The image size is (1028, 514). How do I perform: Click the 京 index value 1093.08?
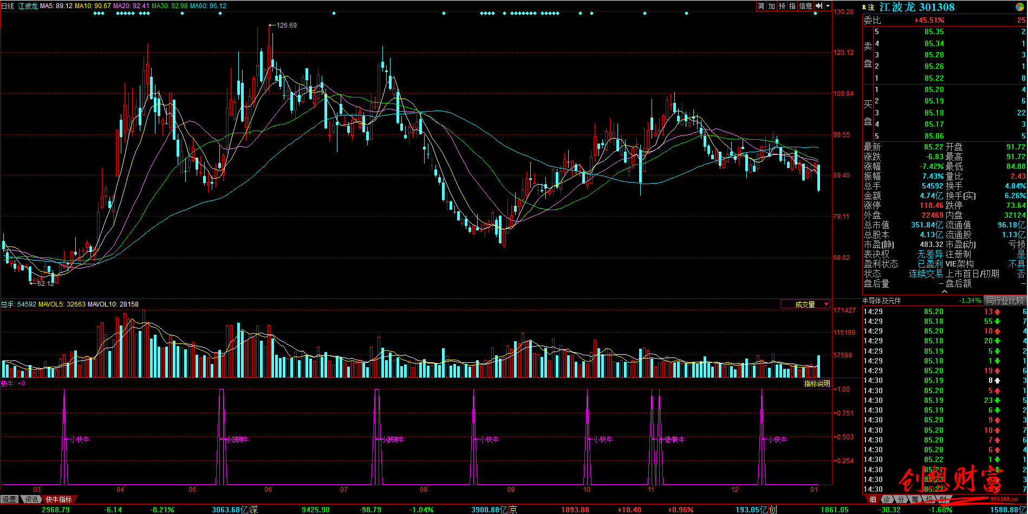click(x=575, y=510)
